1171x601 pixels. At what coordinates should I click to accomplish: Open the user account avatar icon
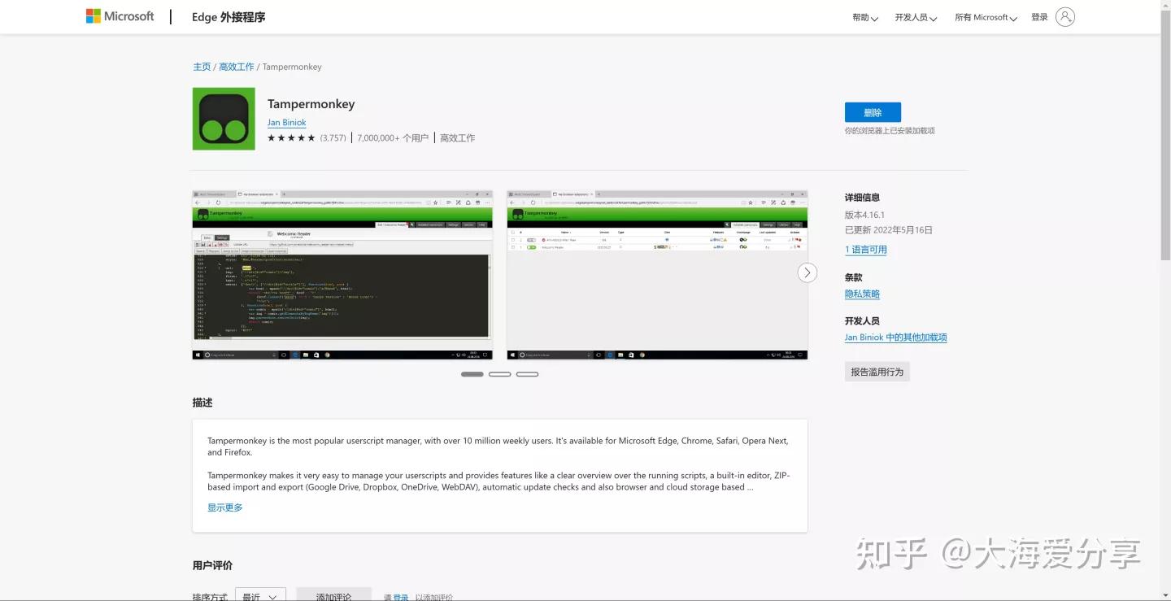pos(1065,17)
